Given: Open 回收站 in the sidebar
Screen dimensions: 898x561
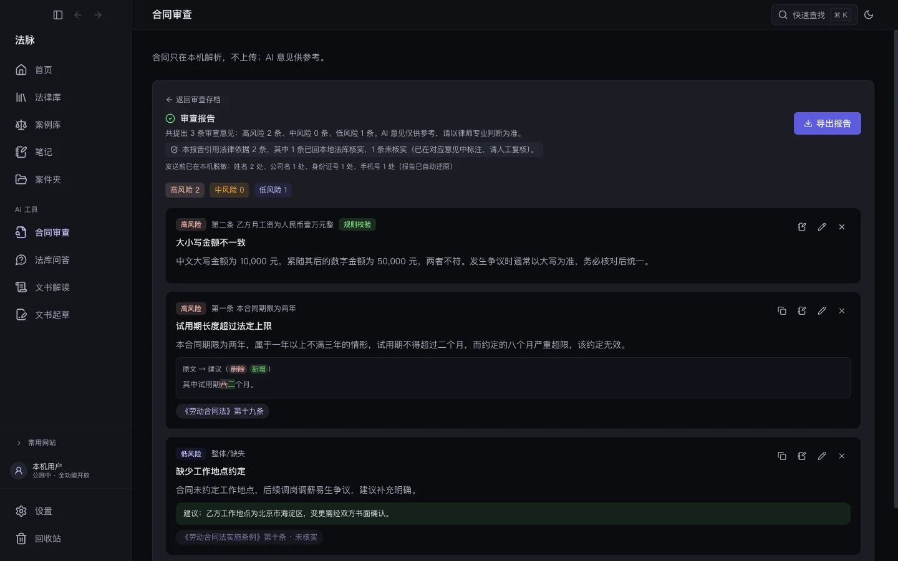Looking at the screenshot, I should [65, 539].
